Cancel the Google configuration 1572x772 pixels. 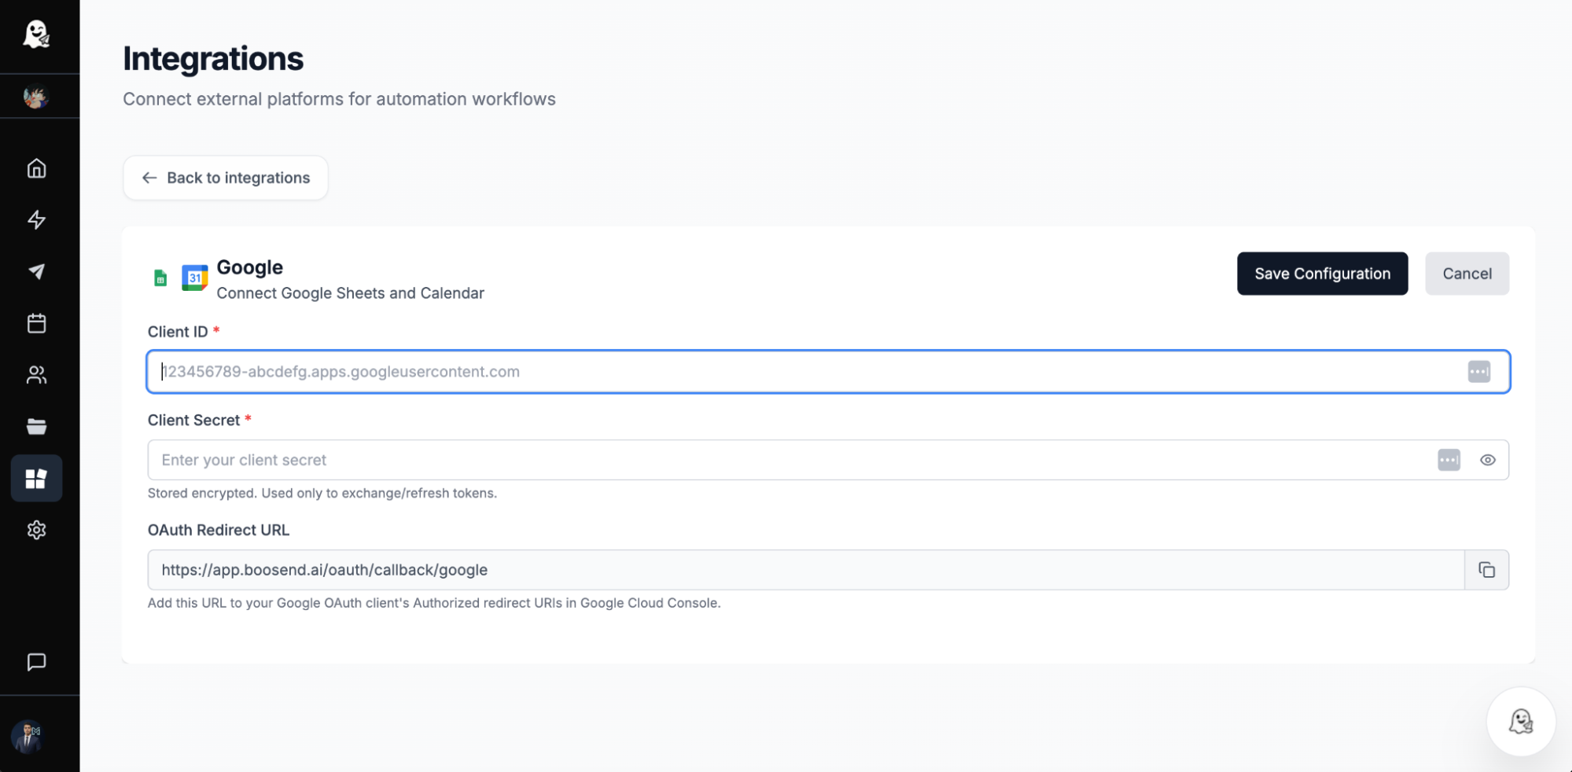point(1467,274)
